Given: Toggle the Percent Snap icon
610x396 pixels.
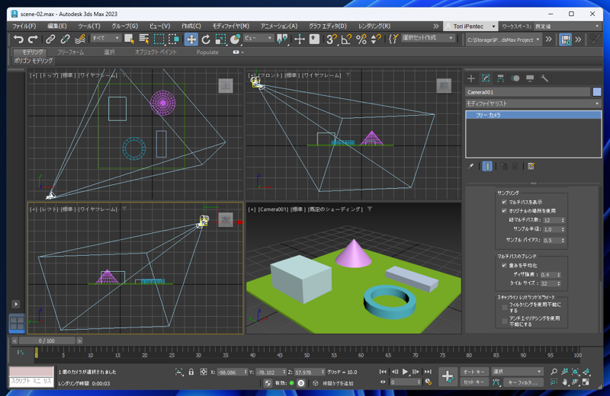Looking at the screenshot, I should [361, 40].
